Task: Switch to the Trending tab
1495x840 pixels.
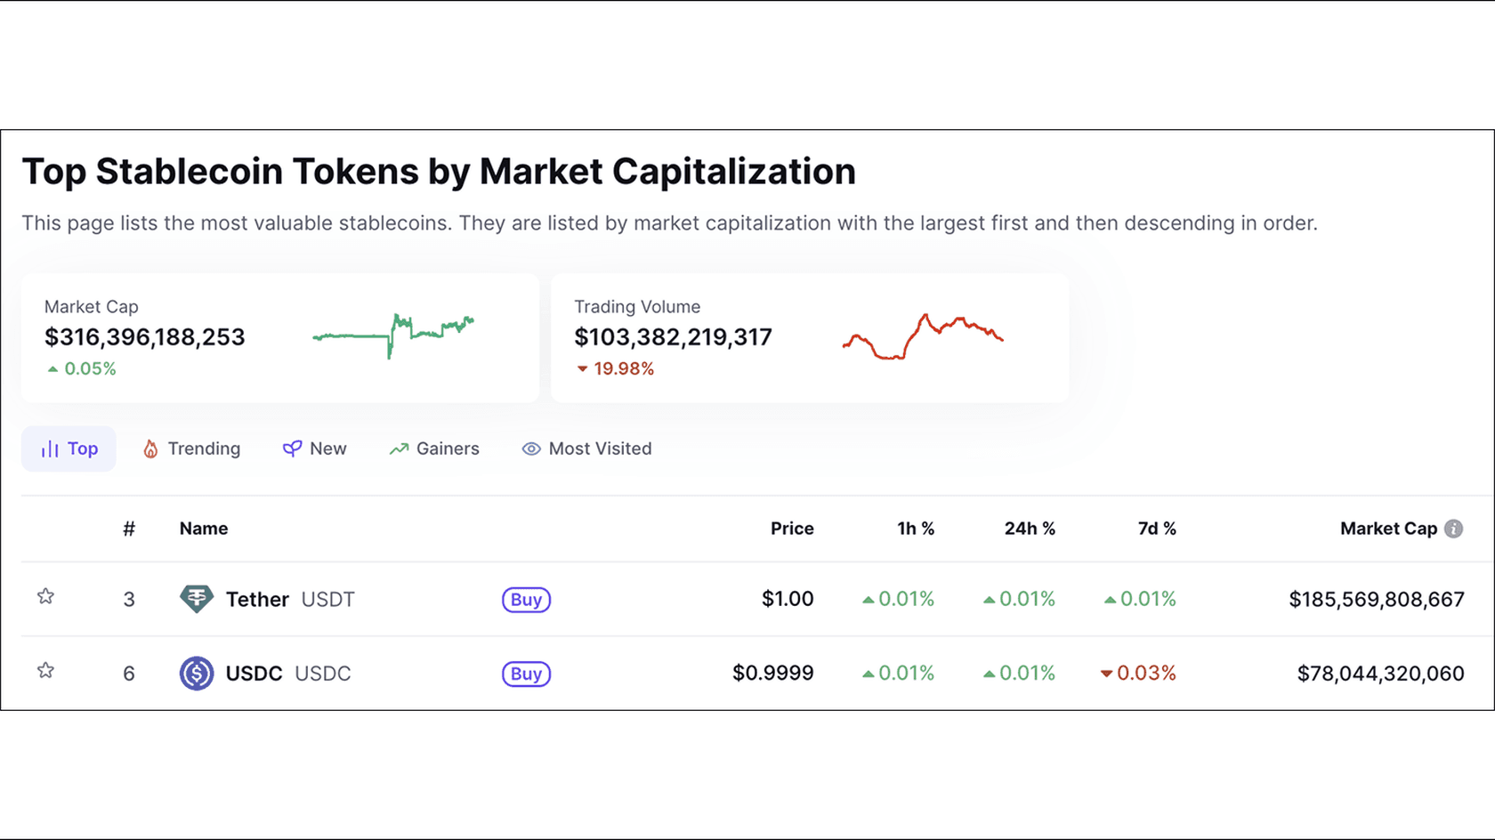Action: pos(190,448)
